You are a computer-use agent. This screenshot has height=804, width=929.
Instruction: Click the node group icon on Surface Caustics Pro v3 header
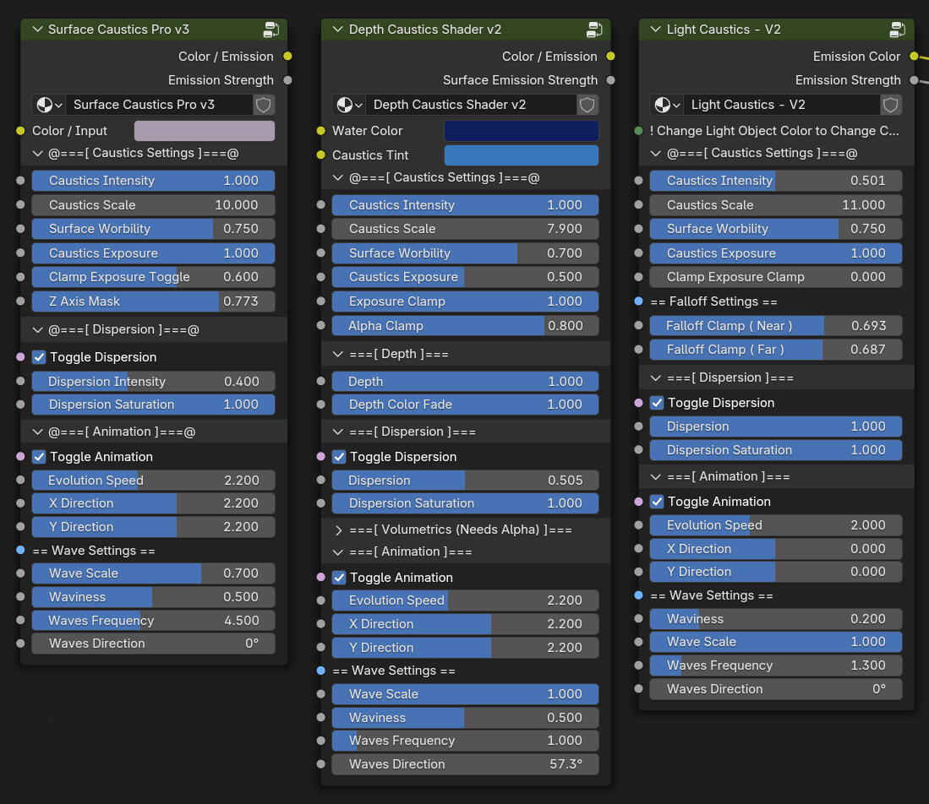pos(271,30)
